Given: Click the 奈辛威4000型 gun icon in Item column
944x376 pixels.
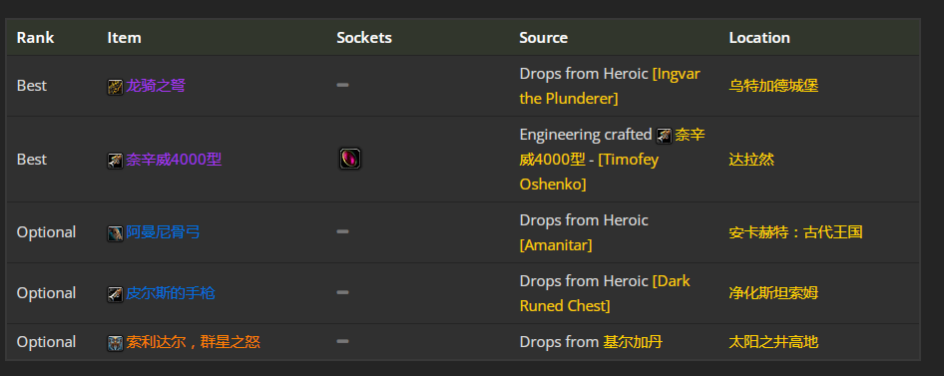Looking at the screenshot, I should pyautogui.click(x=115, y=161).
